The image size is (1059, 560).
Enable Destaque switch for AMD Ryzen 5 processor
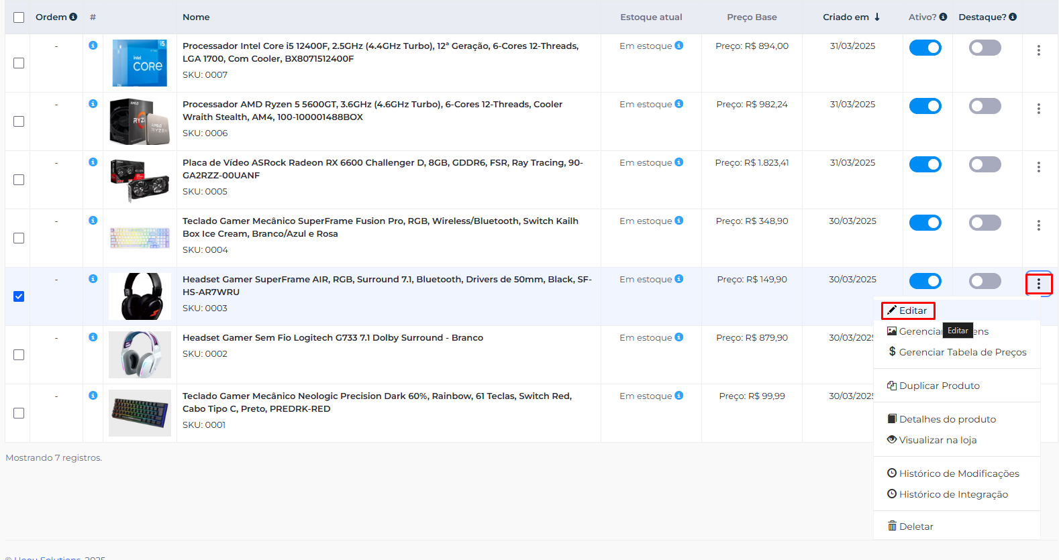click(985, 106)
